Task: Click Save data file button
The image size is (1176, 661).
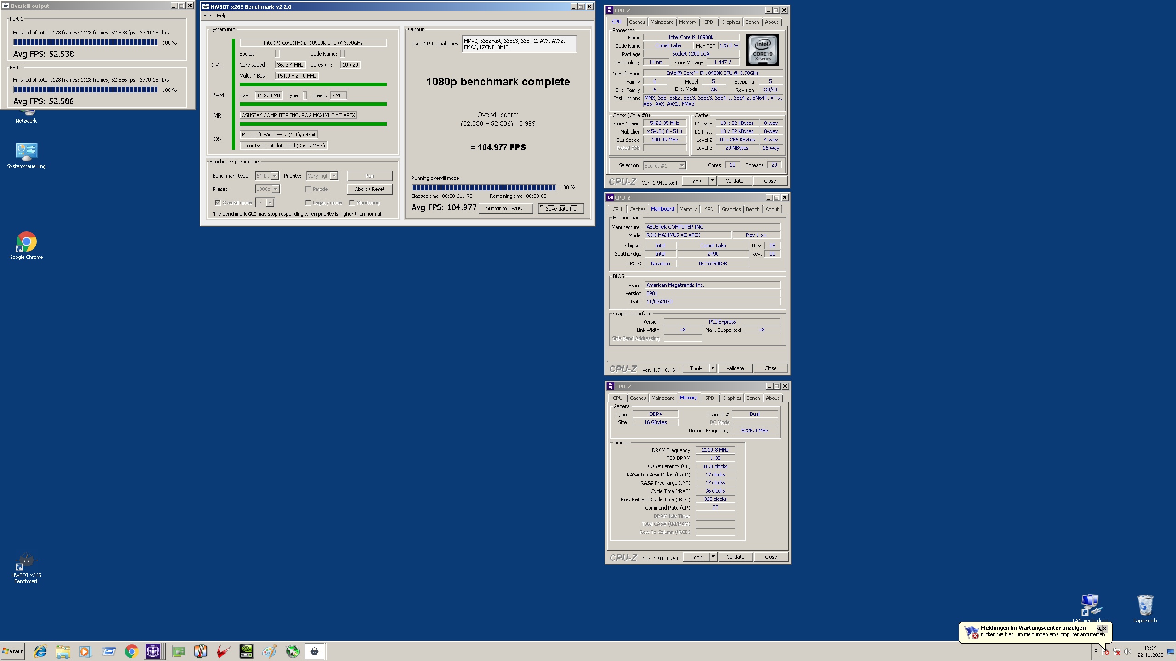Action: pyautogui.click(x=561, y=208)
